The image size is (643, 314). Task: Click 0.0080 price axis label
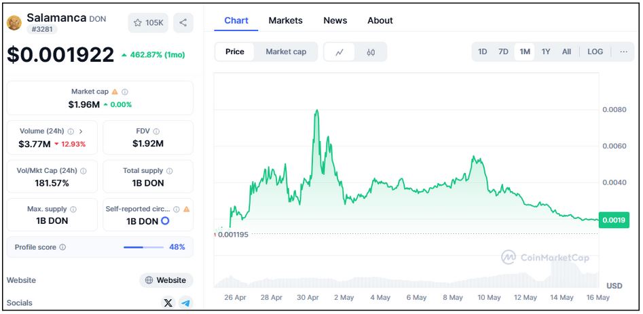click(x=614, y=110)
